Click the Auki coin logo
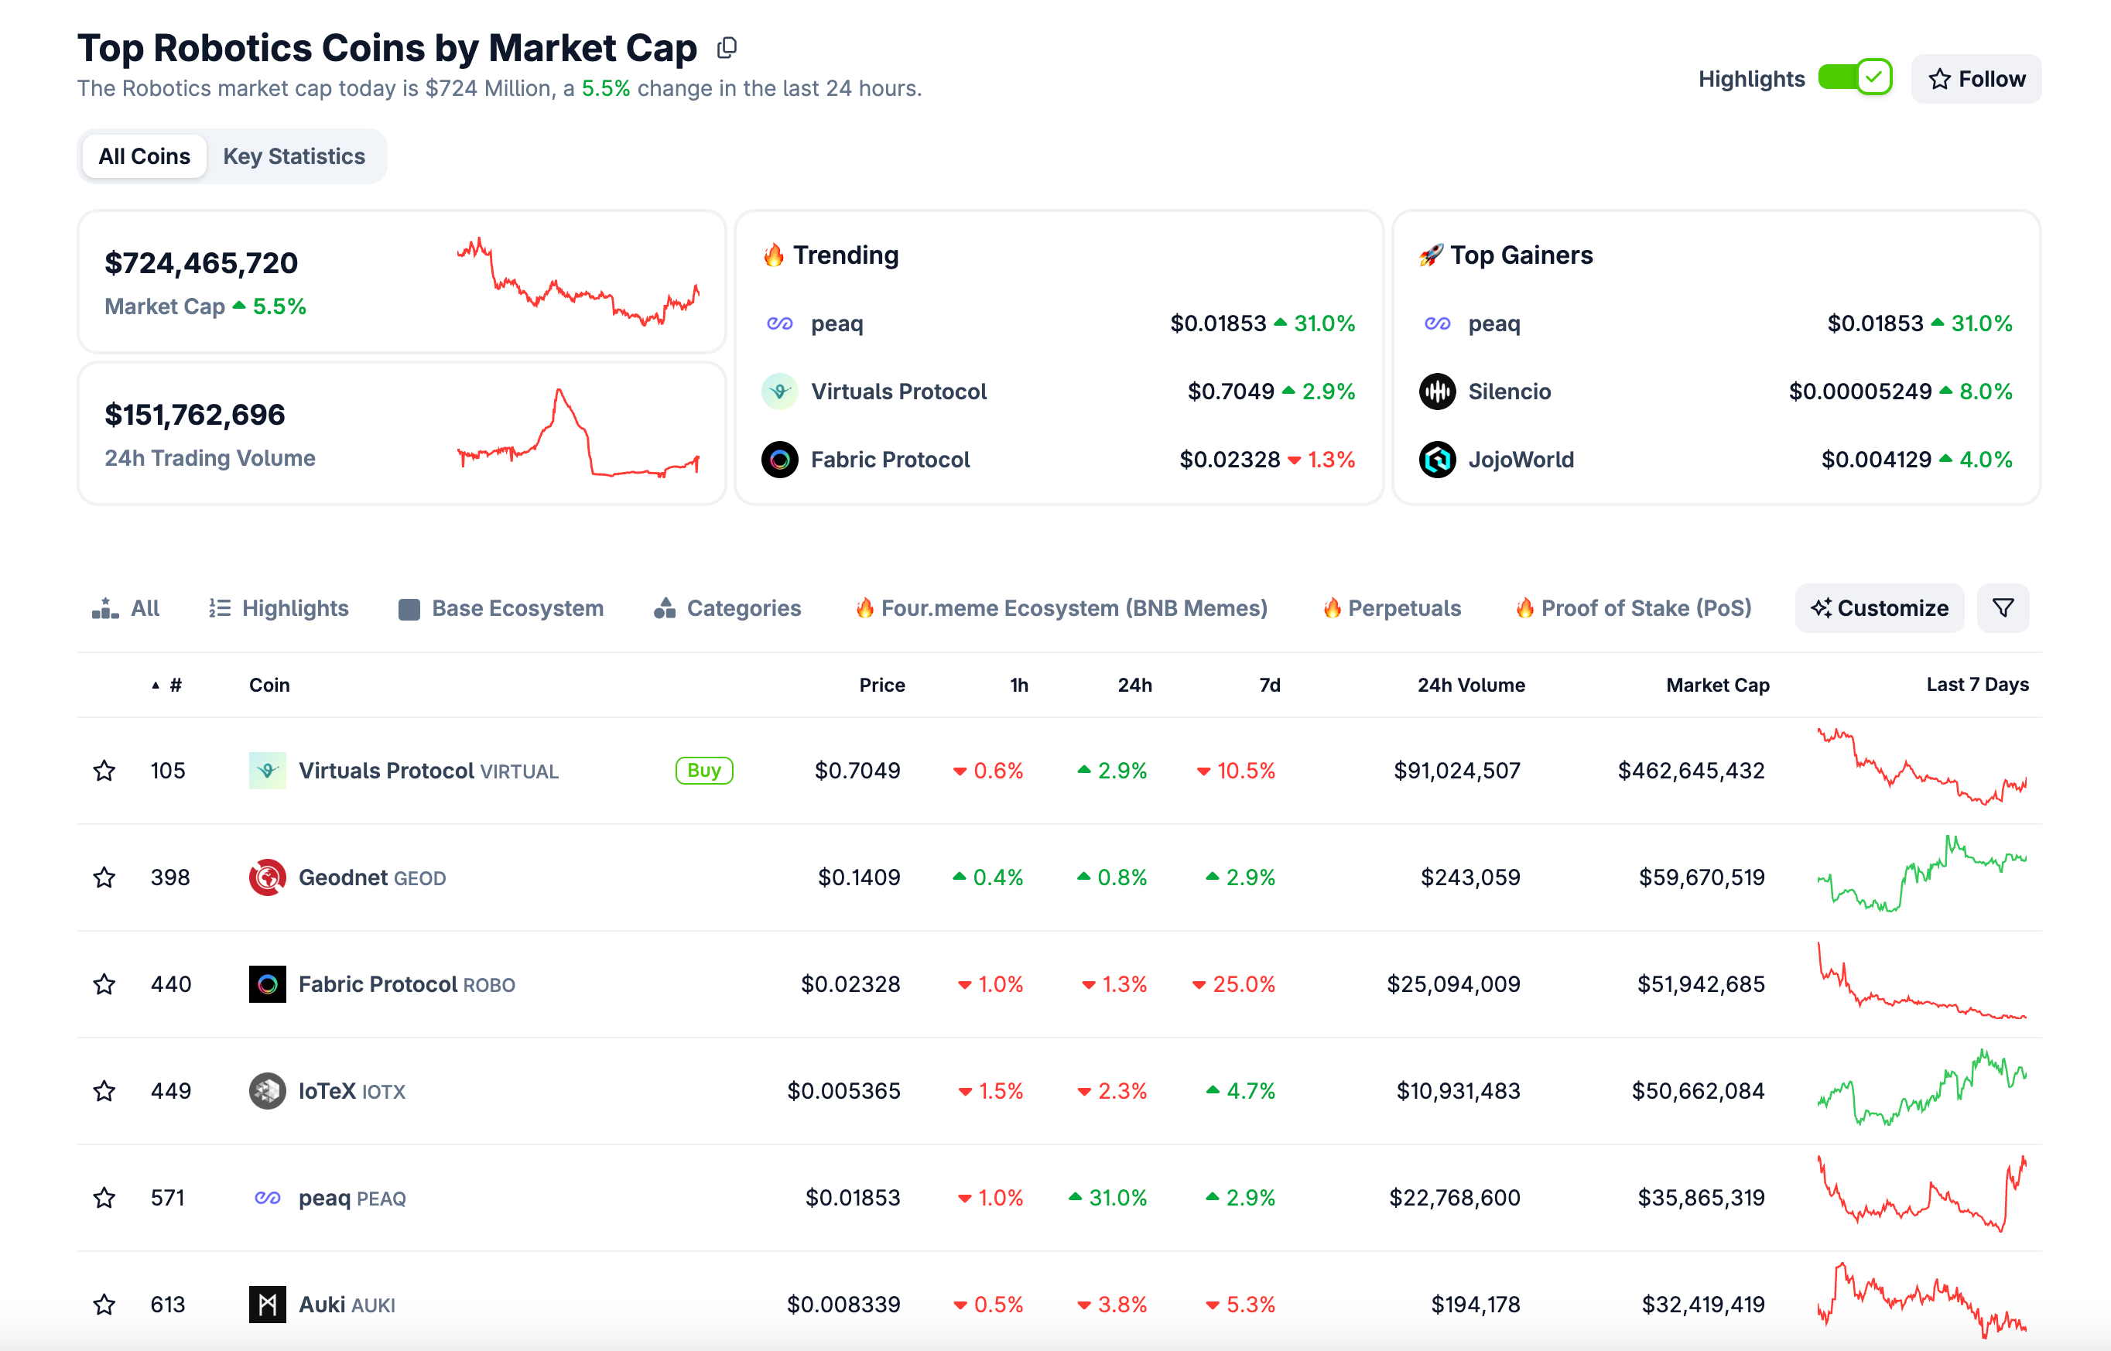Viewport: 2111px width, 1351px height. coord(268,1304)
